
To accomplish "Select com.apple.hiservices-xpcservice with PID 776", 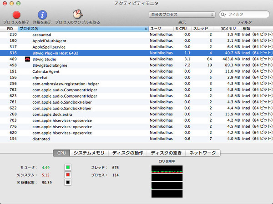I will click(x=136, y=127).
